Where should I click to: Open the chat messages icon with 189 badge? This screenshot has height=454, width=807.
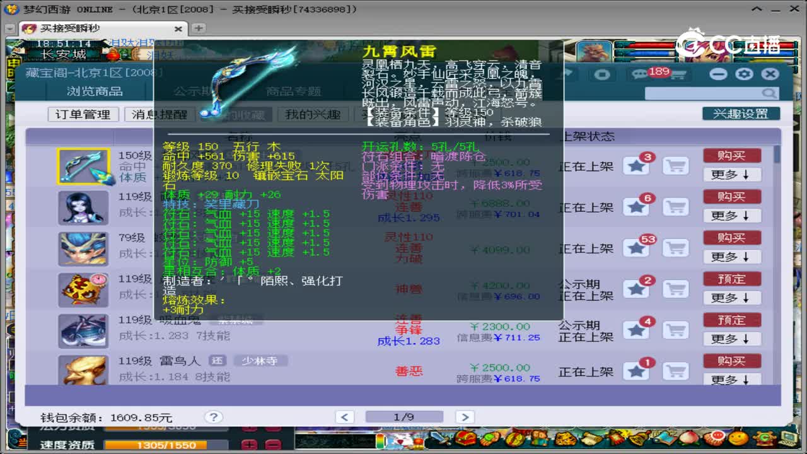(x=641, y=74)
